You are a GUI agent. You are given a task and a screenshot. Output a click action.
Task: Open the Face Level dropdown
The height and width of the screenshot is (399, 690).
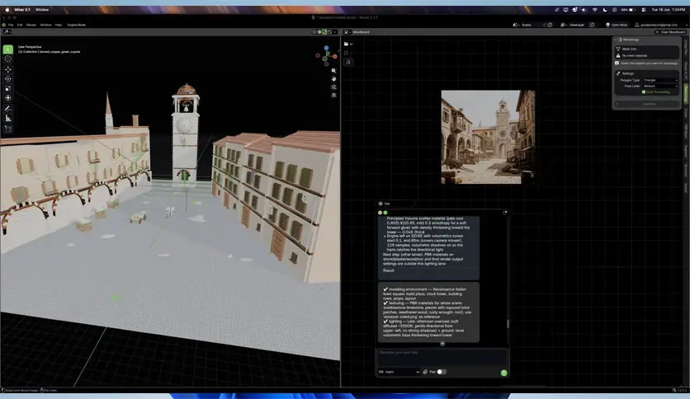[660, 86]
